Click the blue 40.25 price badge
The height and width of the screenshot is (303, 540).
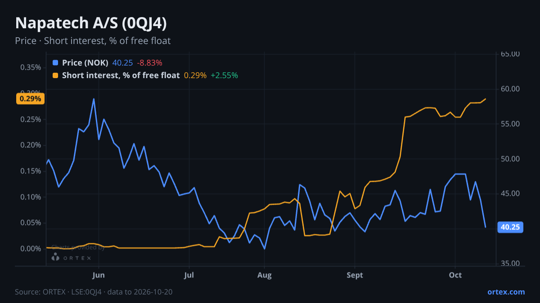pyautogui.click(x=510, y=227)
